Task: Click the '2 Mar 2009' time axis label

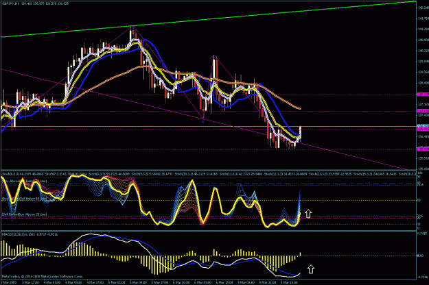Action: coord(8,282)
